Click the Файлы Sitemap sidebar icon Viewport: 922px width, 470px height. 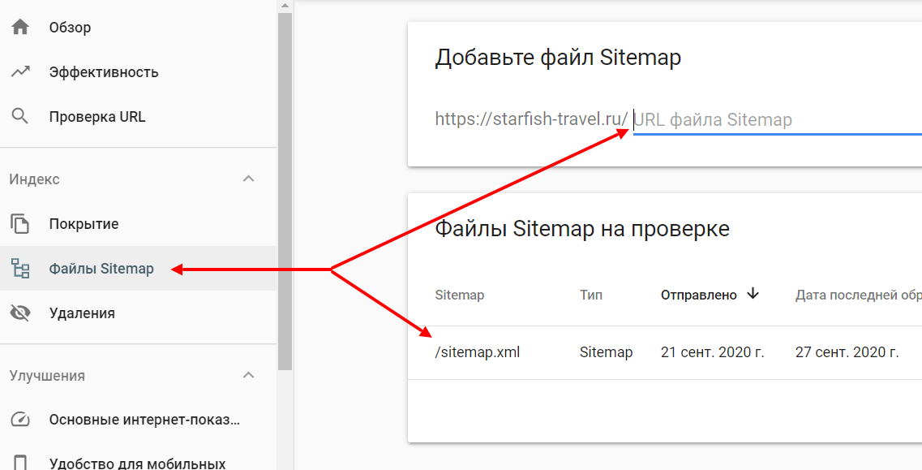point(20,269)
